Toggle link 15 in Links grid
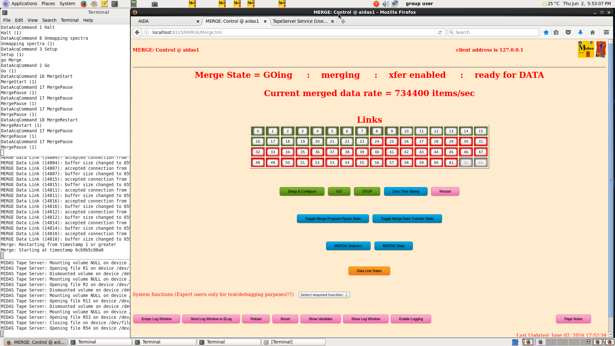The width and height of the screenshot is (615, 346). 480,131
